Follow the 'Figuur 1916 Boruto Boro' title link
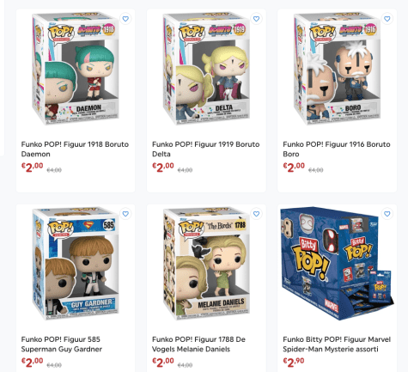 (x=337, y=149)
